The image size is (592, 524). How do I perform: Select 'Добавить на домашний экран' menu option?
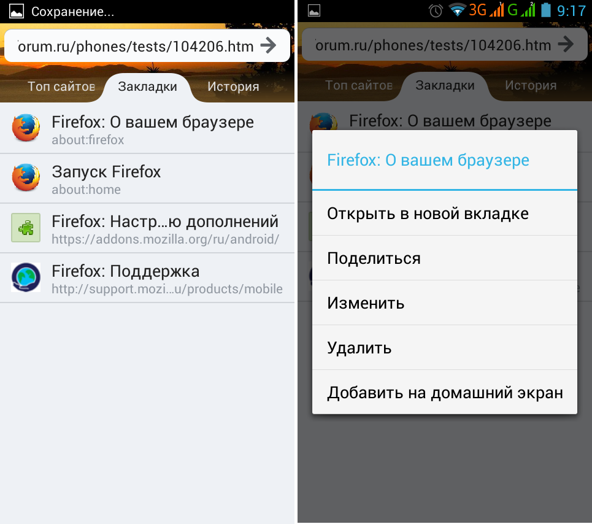coord(444,393)
